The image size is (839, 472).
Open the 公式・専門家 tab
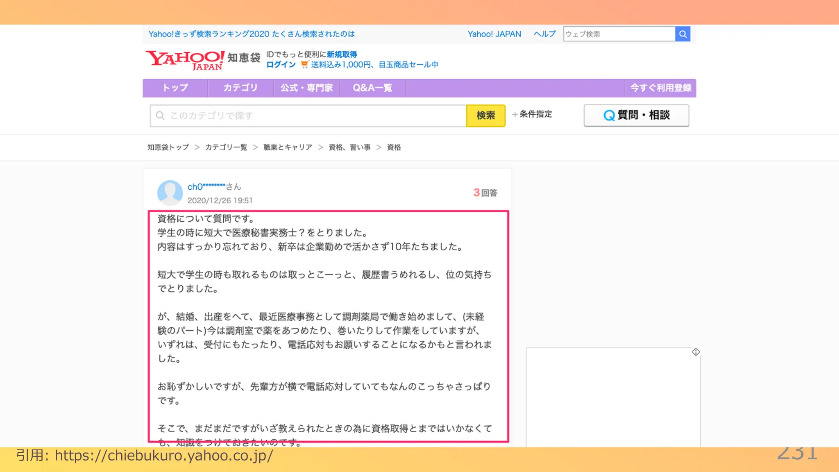point(306,88)
